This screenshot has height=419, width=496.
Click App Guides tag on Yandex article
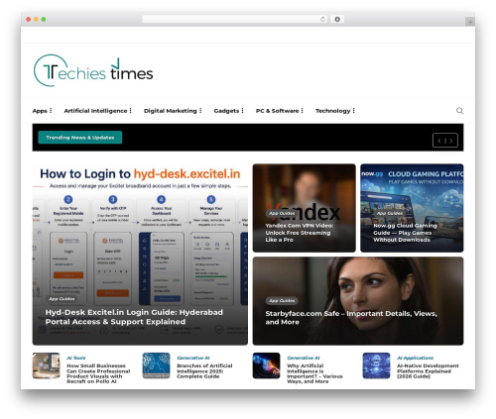click(x=282, y=213)
